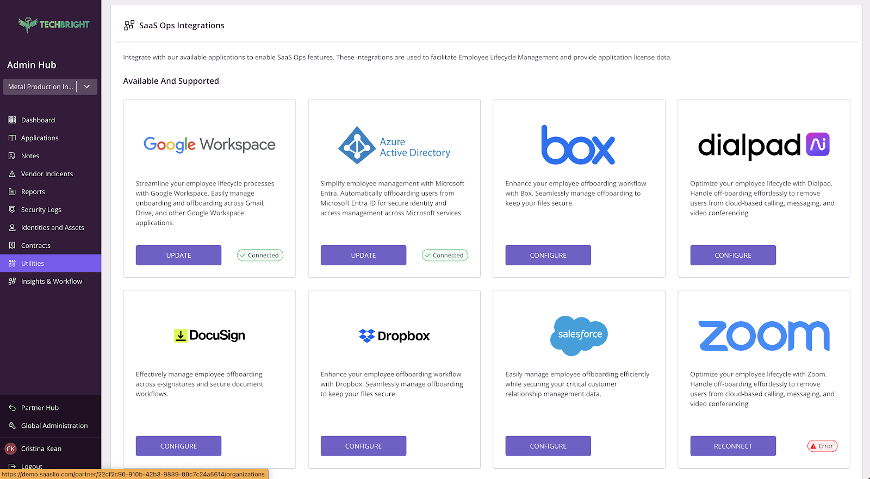Open Vendor Incidents section

point(51,174)
